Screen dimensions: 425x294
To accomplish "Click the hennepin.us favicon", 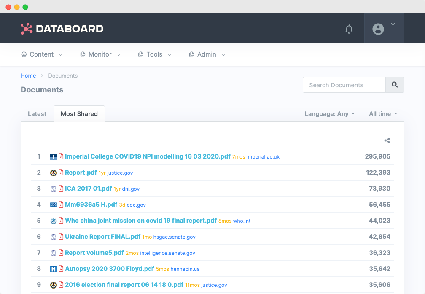I will point(54,269).
